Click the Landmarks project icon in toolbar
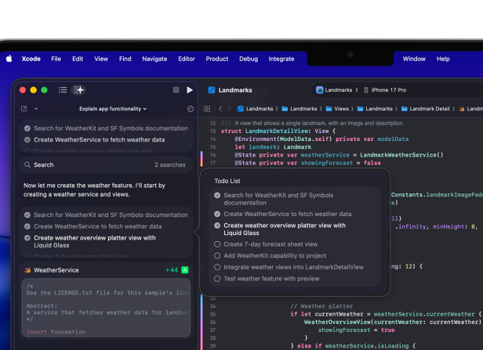This screenshot has height=350, width=483. pos(212,90)
